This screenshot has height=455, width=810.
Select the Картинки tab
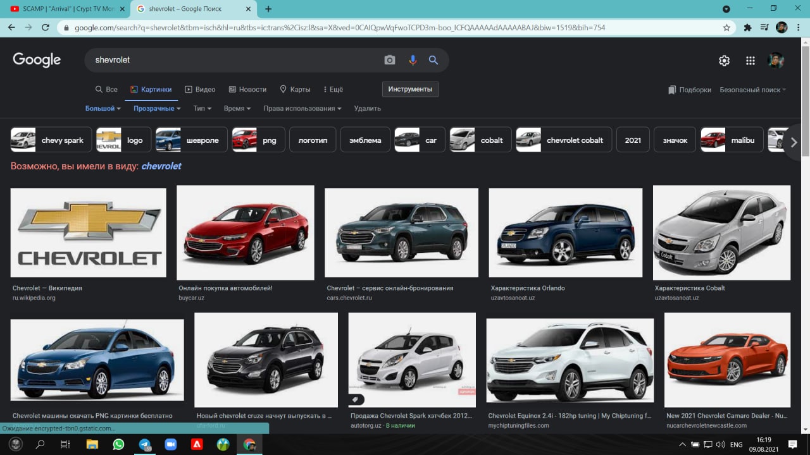(151, 90)
